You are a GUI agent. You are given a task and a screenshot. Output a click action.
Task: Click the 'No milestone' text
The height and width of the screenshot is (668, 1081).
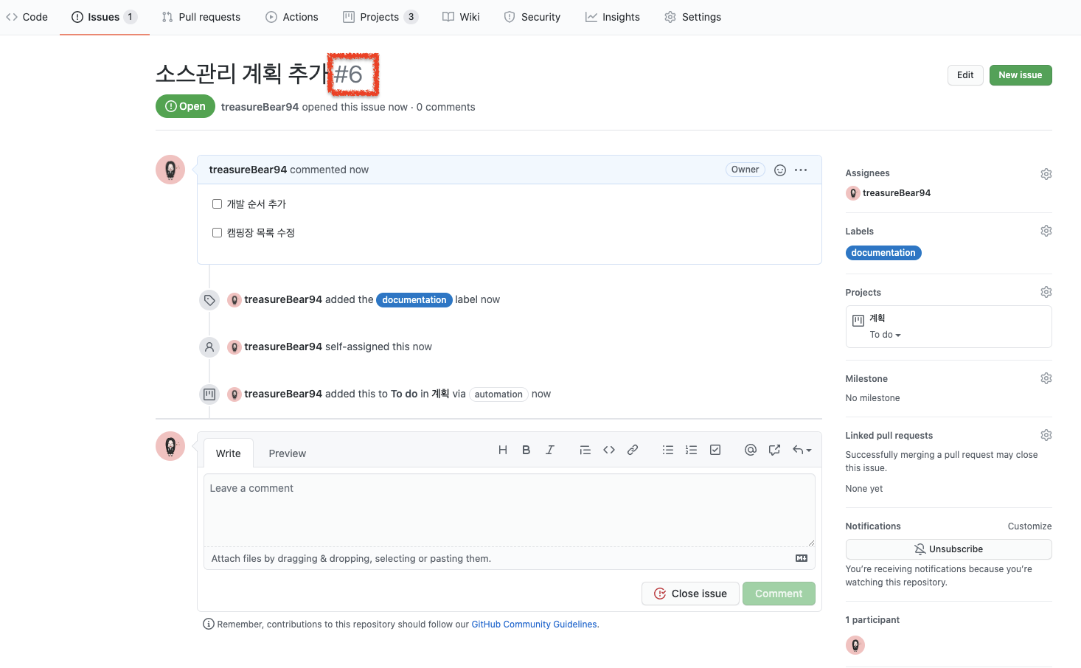[872, 398]
